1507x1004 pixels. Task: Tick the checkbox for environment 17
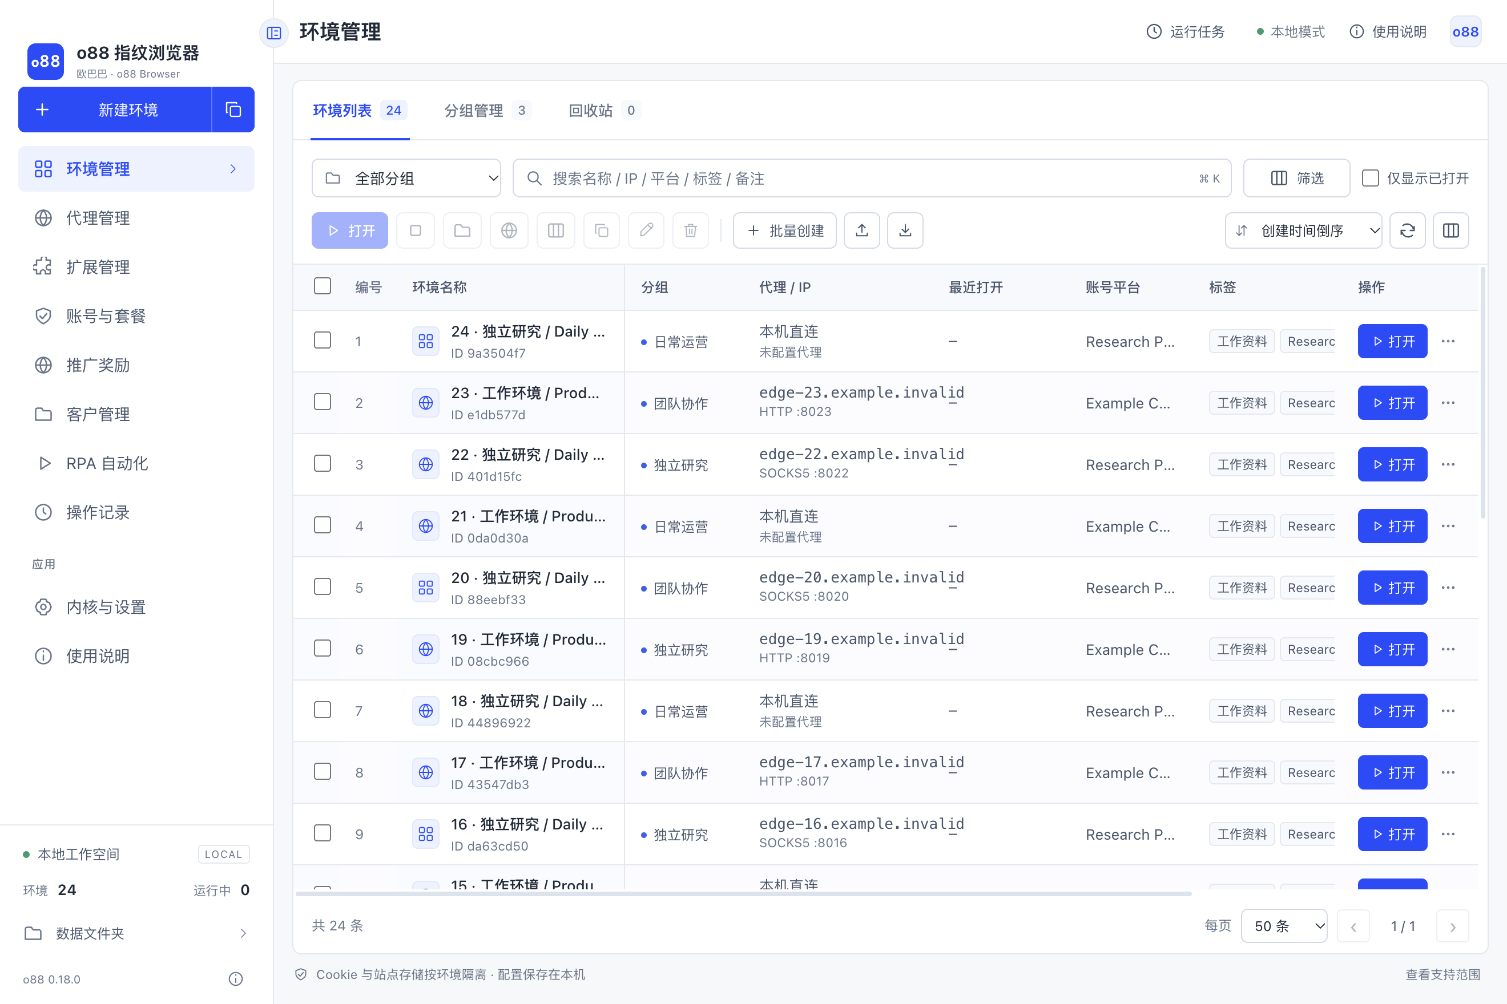coord(323,772)
